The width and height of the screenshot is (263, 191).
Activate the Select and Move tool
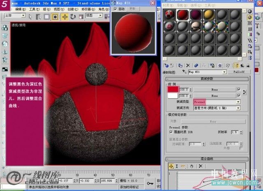(x=65, y=17)
